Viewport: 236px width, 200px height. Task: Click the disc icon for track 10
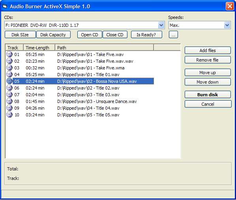9,115
